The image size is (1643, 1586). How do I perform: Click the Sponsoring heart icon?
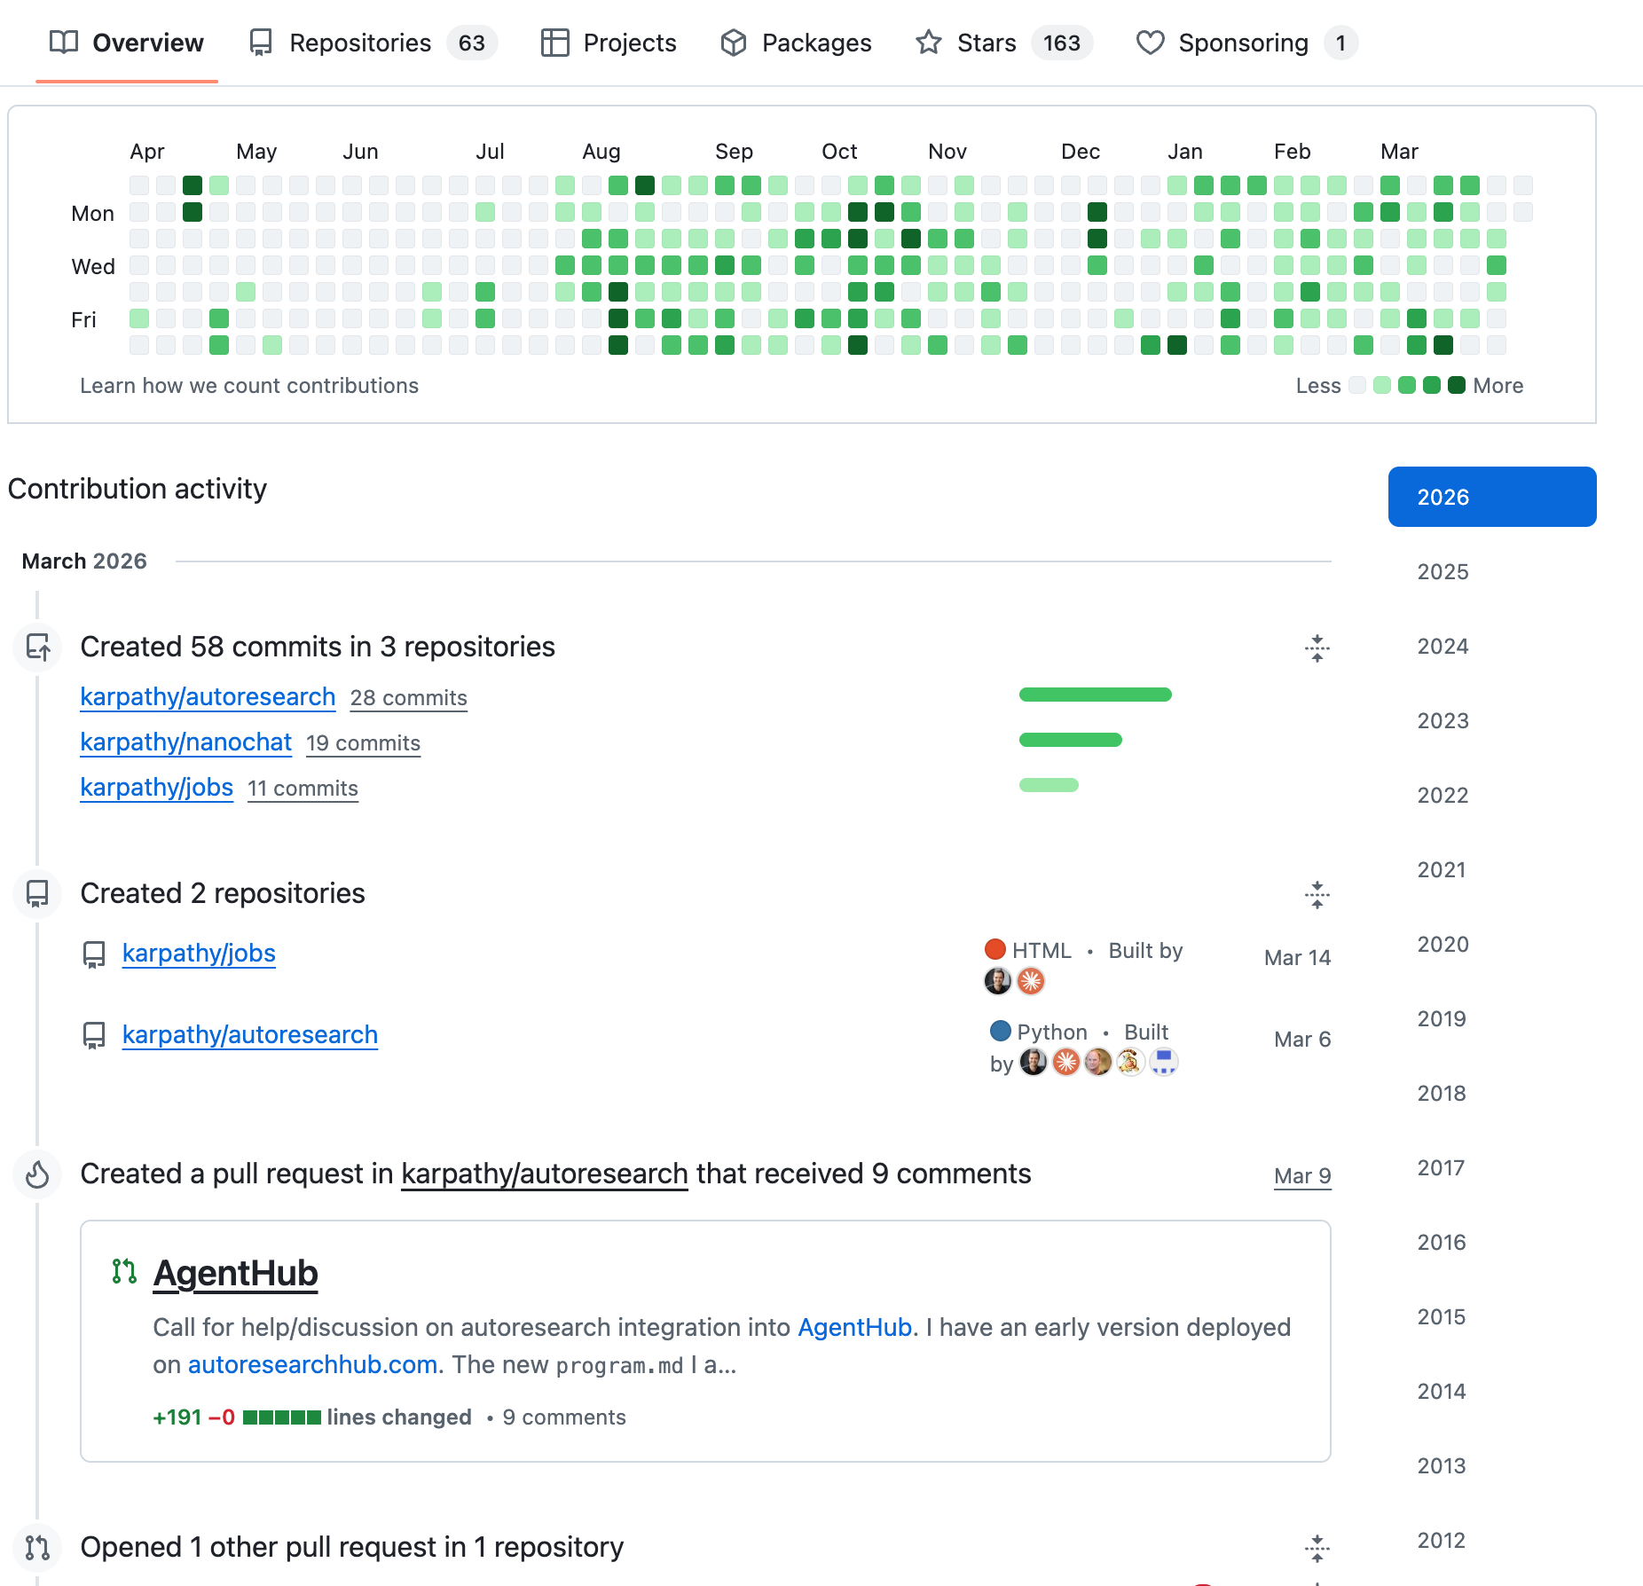tap(1151, 43)
